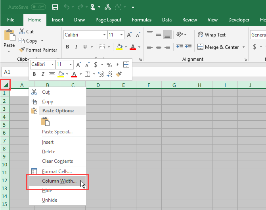Click the Save icon in title bar
Viewport: 266px width, 210px height.
[55, 7]
